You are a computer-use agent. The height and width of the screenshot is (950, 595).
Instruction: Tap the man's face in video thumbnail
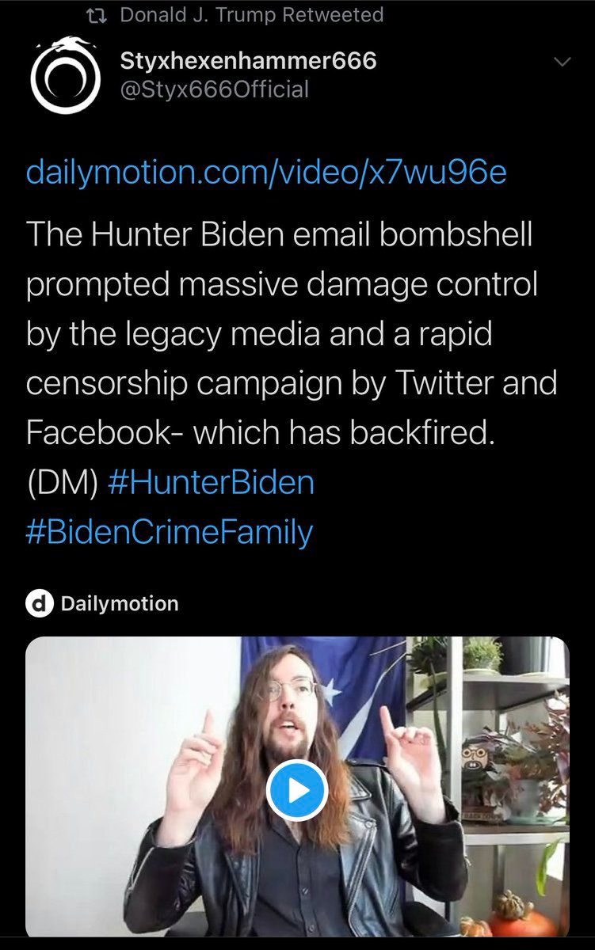293,697
